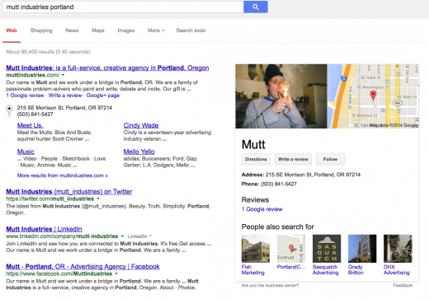This screenshot has height=299, width=429.
Task: Expand arrow beside linkedin.com/company/mutt-industries URL
Action: coord(122,236)
